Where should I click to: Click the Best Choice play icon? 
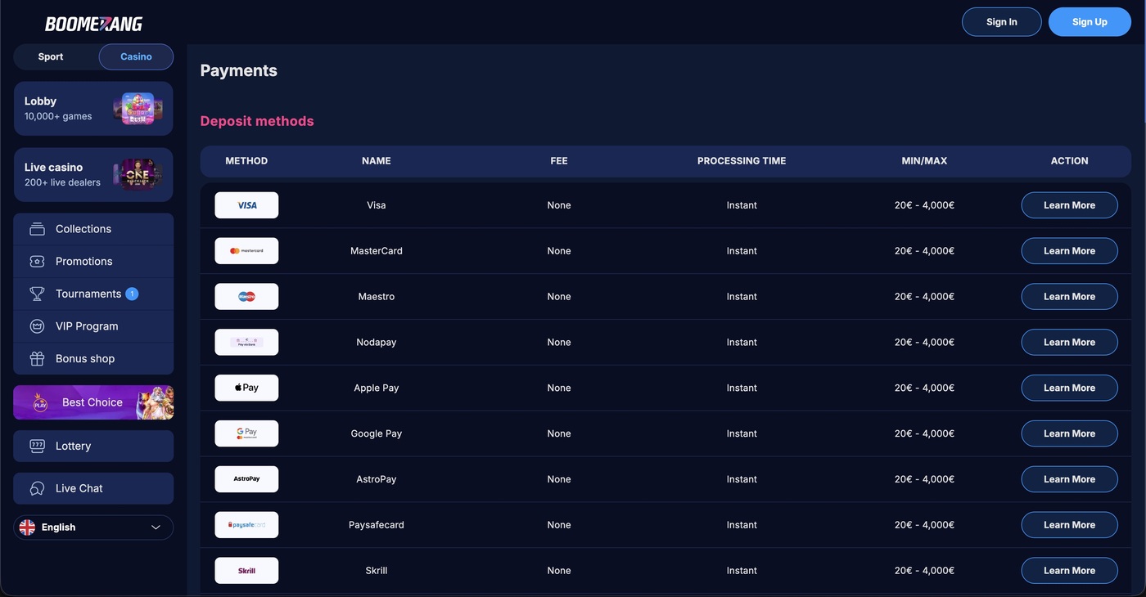pyautogui.click(x=40, y=403)
